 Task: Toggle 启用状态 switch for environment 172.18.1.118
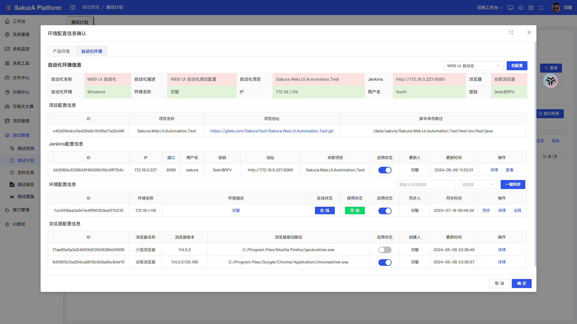tap(385, 211)
